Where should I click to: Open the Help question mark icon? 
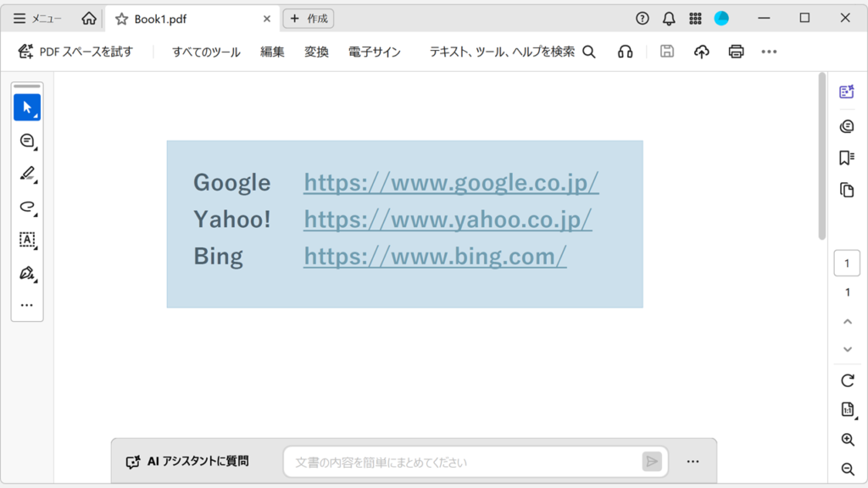(x=643, y=19)
